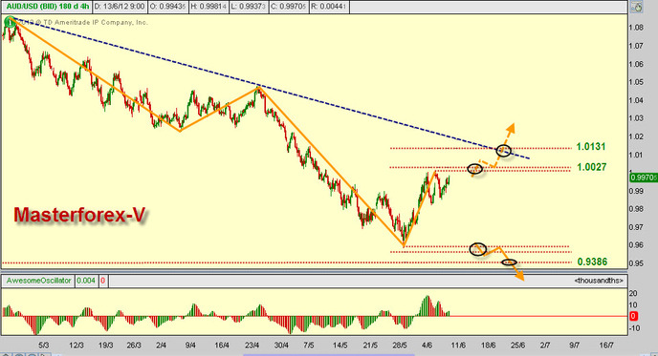The height and width of the screenshot is (356, 658).
Task: Click the red zero-level bubble on oscillator axis
Action: (634, 316)
